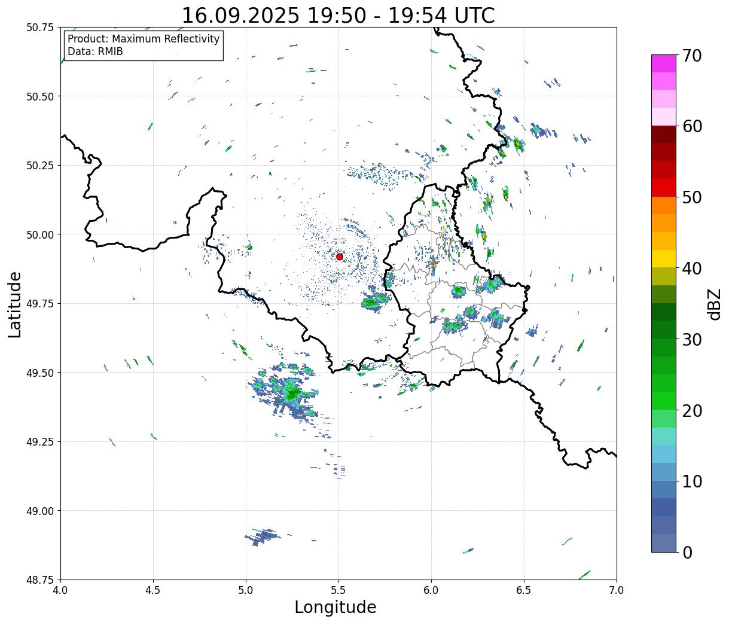Click longitude tick label 4.5
Viewport: 729px width, 622px height.
[153, 590]
